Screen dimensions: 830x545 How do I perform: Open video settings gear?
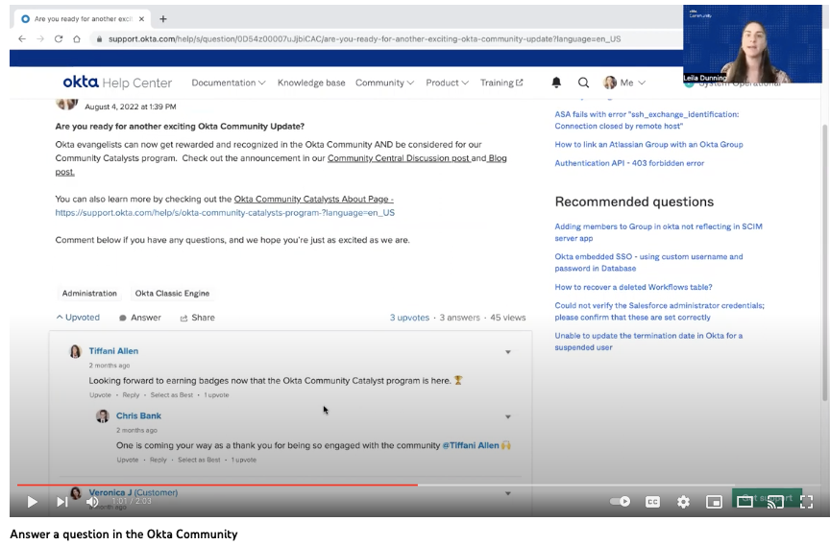[x=683, y=502]
